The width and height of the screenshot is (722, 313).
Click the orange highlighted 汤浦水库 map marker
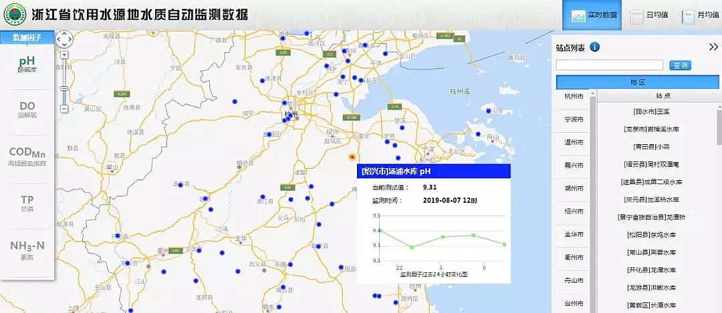(x=352, y=157)
